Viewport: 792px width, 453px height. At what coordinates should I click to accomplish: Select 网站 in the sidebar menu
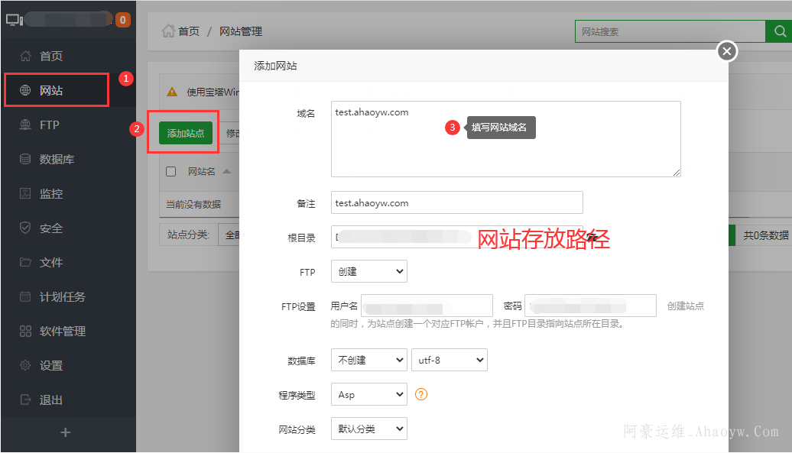pos(51,91)
